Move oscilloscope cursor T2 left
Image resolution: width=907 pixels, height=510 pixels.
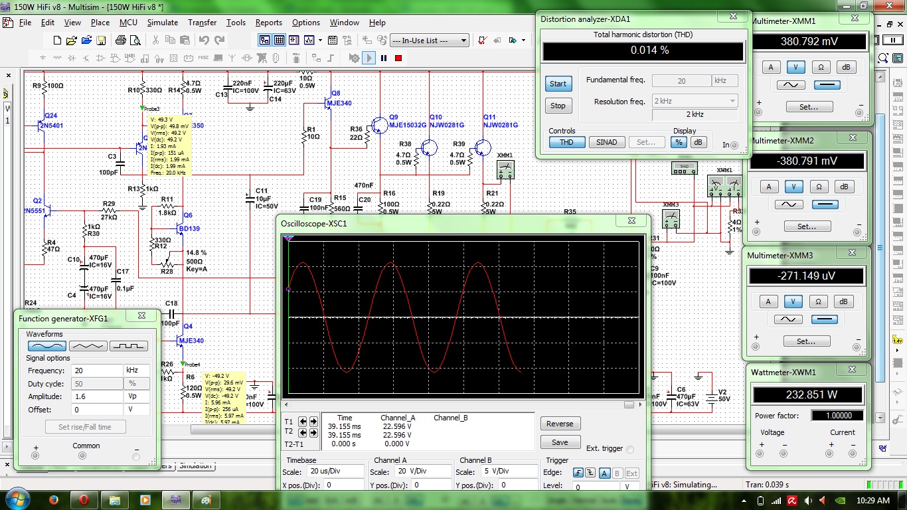[303, 432]
